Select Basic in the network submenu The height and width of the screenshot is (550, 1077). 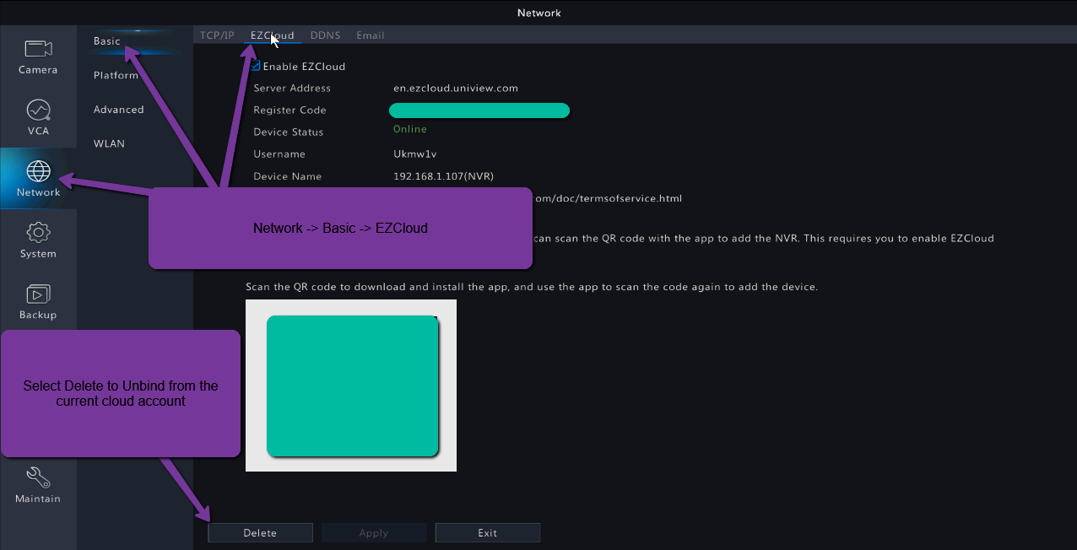pos(107,41)
